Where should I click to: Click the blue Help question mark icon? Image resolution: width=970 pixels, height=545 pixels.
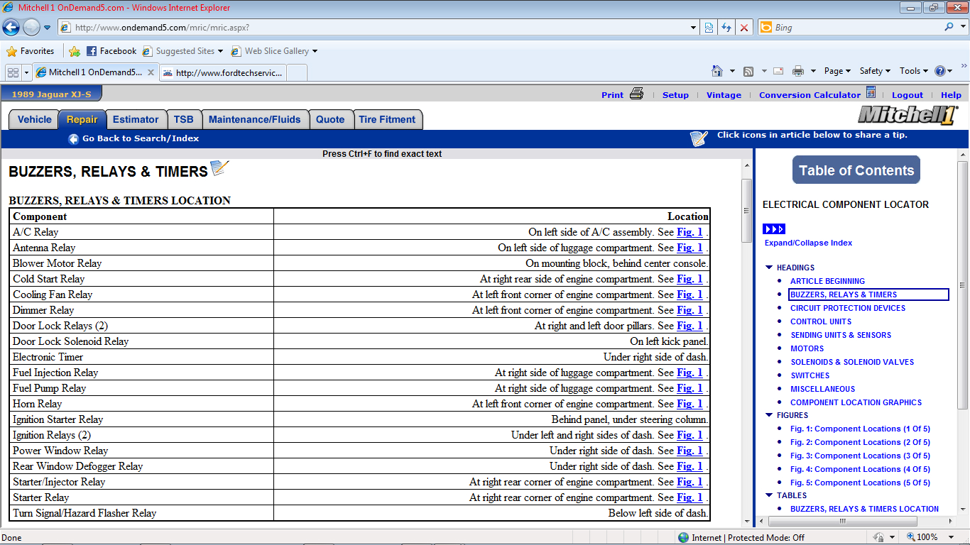[940, 71]
